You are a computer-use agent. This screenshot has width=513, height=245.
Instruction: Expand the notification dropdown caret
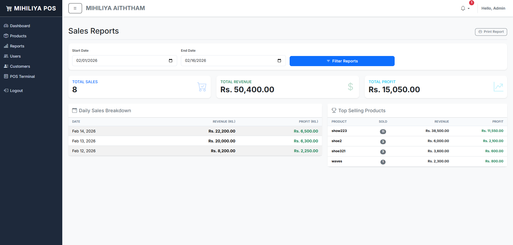[x=469, y=9]
